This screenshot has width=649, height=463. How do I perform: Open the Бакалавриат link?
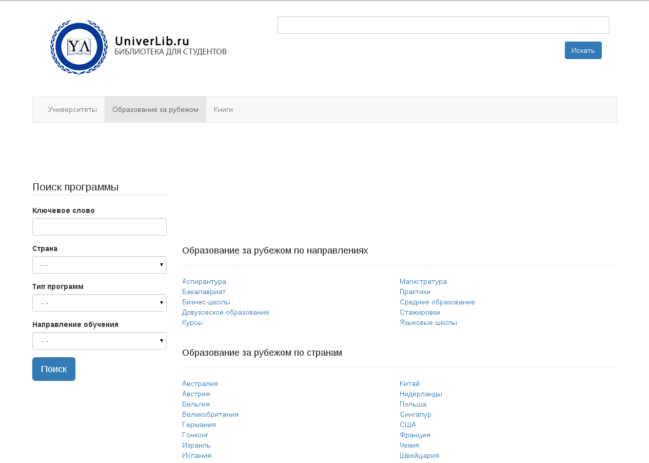pyautogui.click(x=204, y=292)
